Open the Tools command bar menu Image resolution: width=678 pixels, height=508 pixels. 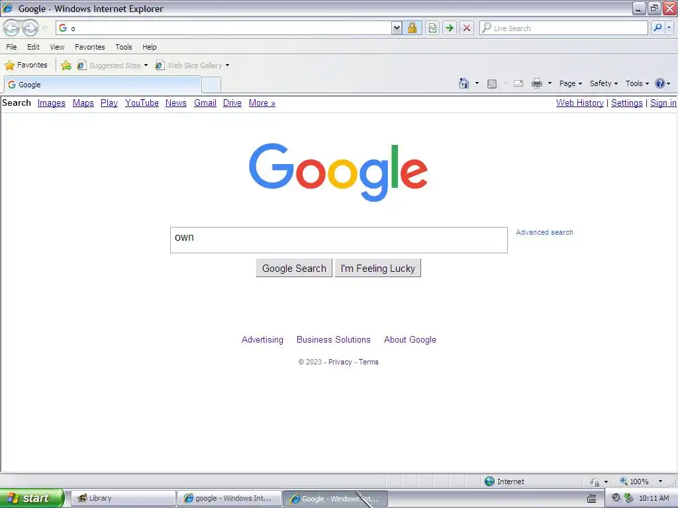click(x=637, y=83)
